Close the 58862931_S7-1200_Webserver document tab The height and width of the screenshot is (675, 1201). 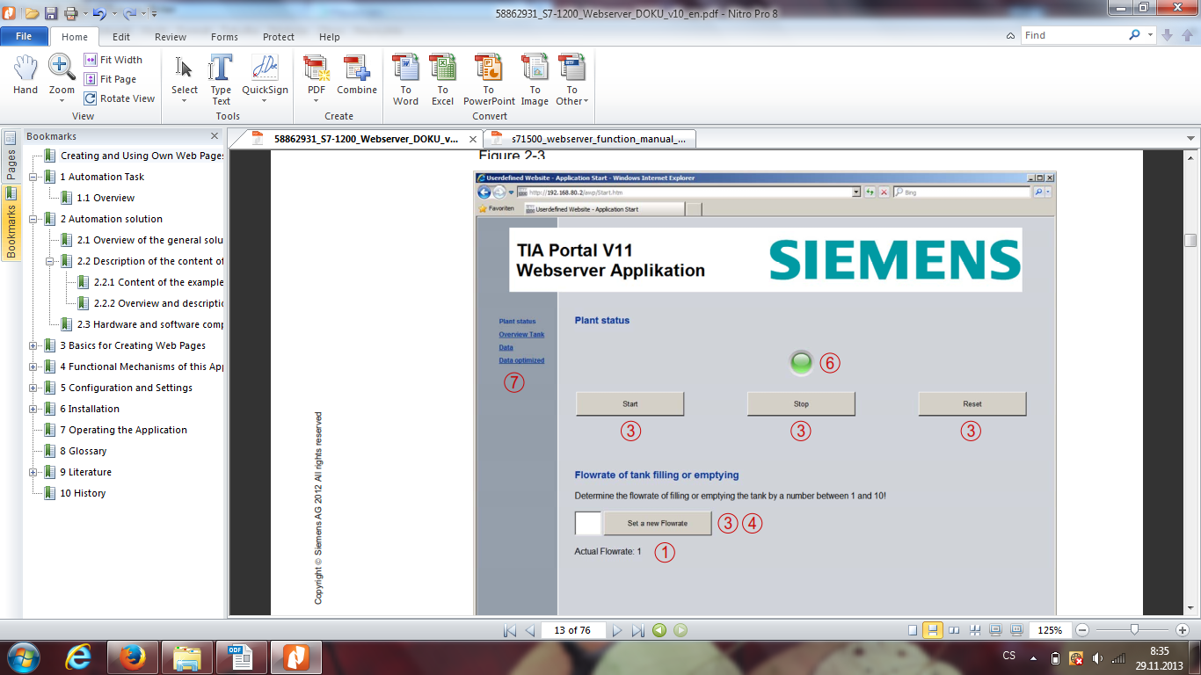(472, 139)
